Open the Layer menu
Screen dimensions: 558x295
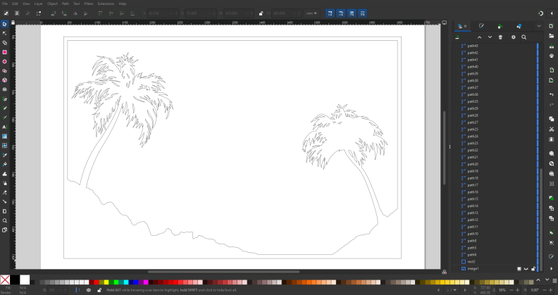39,4
